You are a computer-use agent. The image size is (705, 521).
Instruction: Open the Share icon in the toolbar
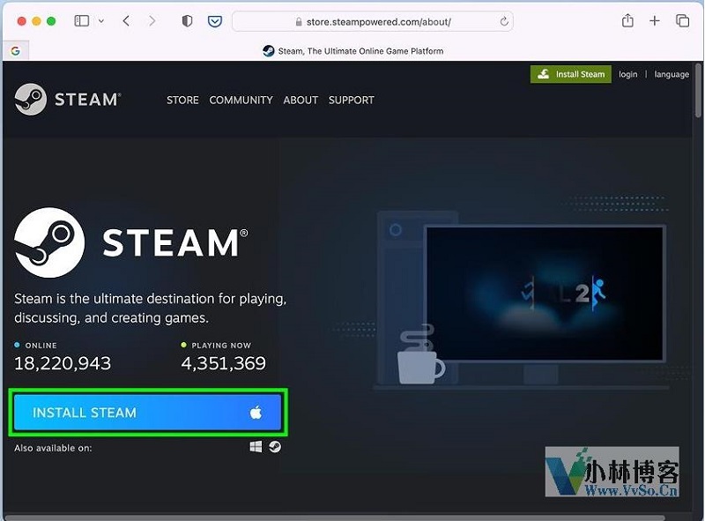pos(627,20)
